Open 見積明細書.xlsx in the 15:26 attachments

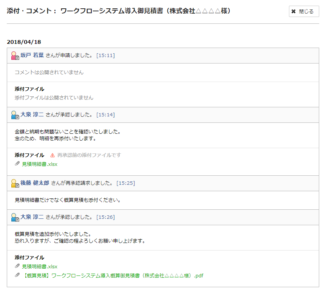tap(40, 267)
